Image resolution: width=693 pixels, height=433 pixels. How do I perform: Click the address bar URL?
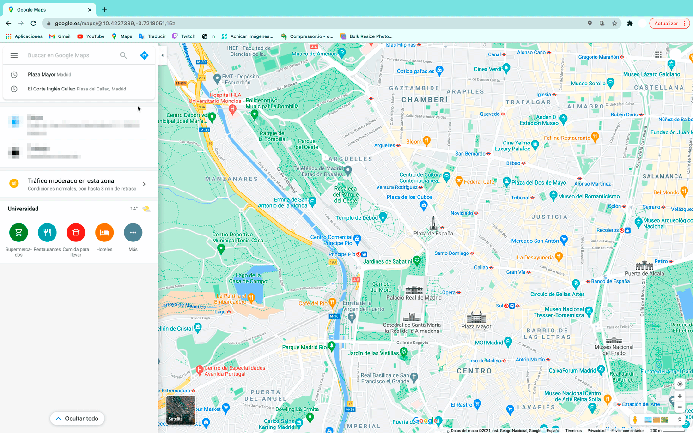click(x=115, y=23)
